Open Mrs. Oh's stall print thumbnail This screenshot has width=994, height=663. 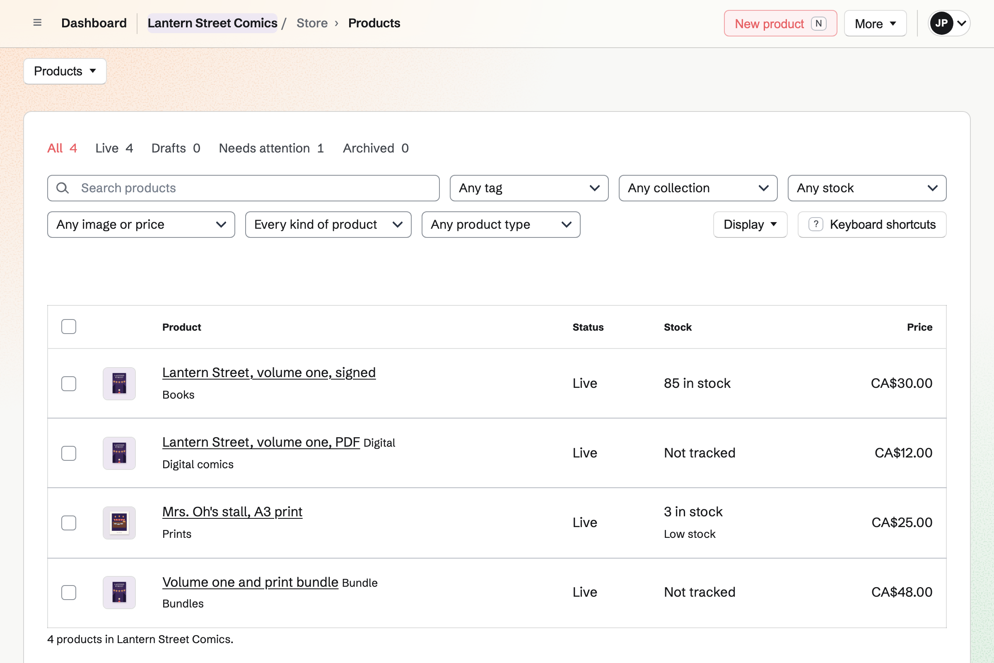pyautogui.click(x=119, y=523)
